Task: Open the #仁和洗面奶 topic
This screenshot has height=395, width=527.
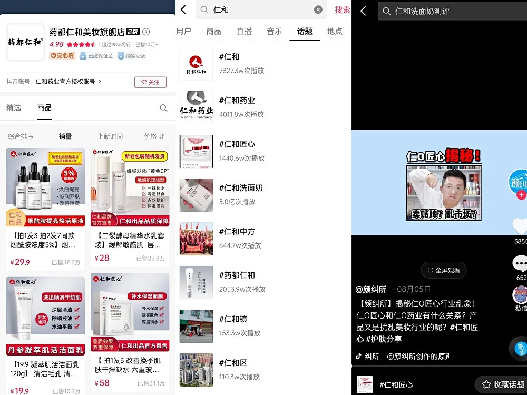Action: 240,188
